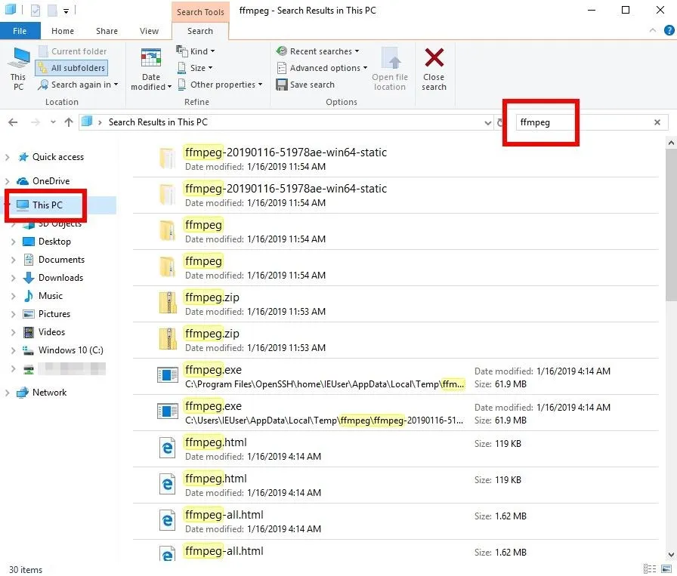
Task: Select Desktop in navigation pane
Action: (x=54, y=242)
